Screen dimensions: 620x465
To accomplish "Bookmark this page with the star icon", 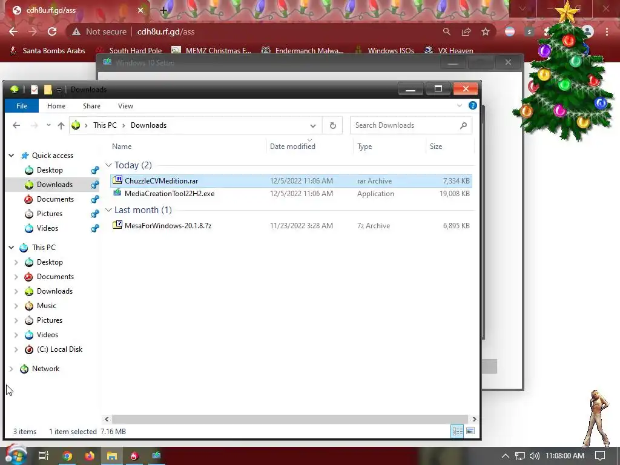I will click(486, 31).
